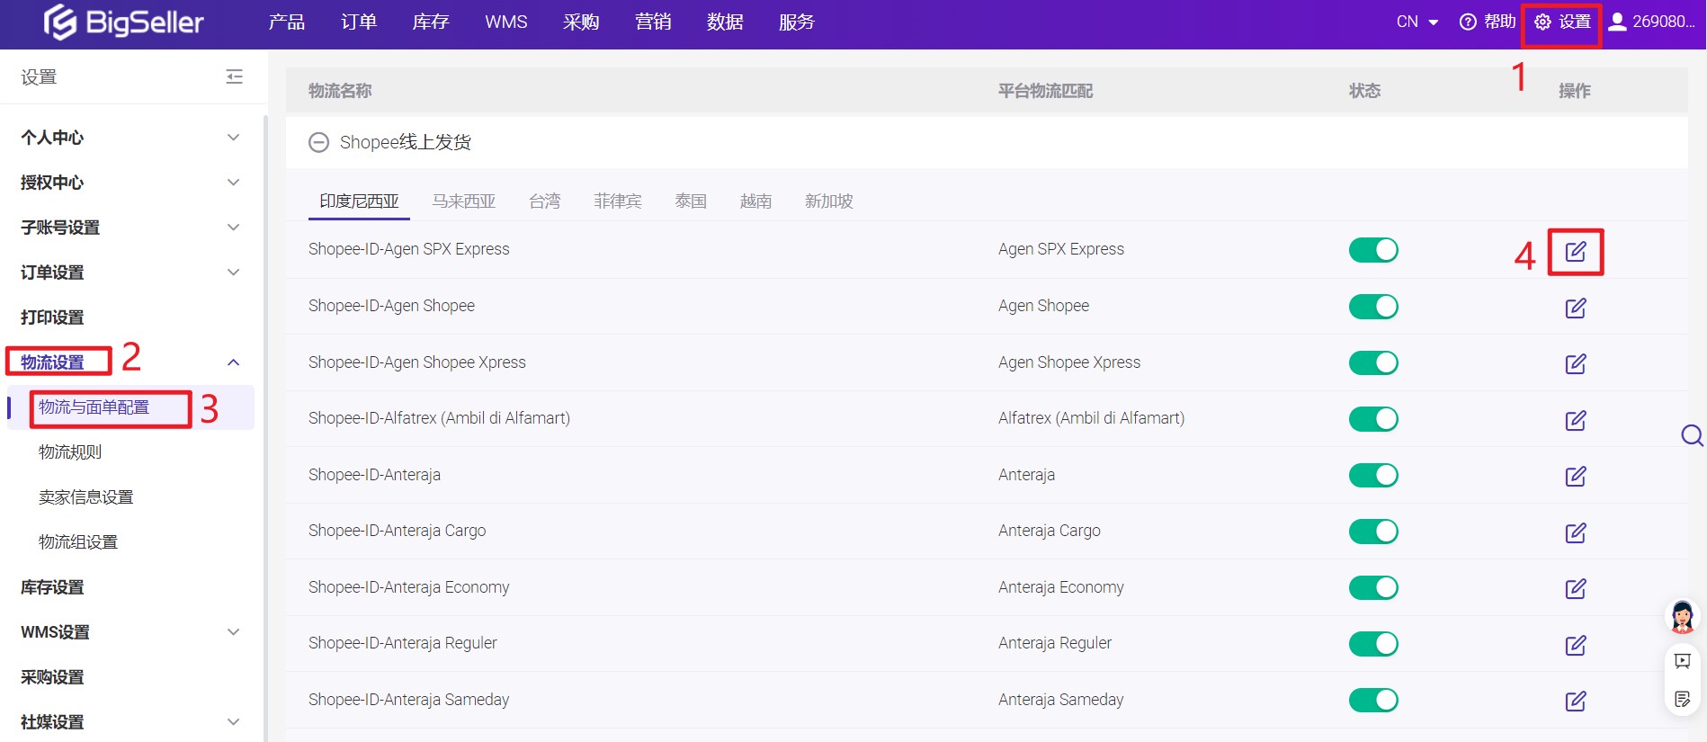Image resolution: width=1707 pixels, height=742 pixels.
Task: Open the video tutorial floating icon
Action: point(1683,661)
